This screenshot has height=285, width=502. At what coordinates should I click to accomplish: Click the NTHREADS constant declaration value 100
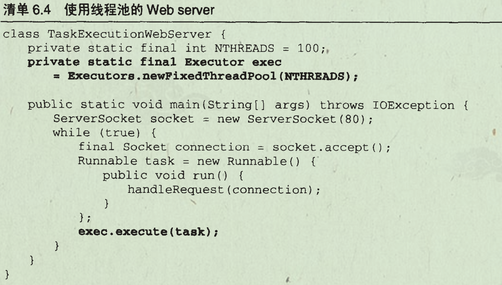point(308,48)
